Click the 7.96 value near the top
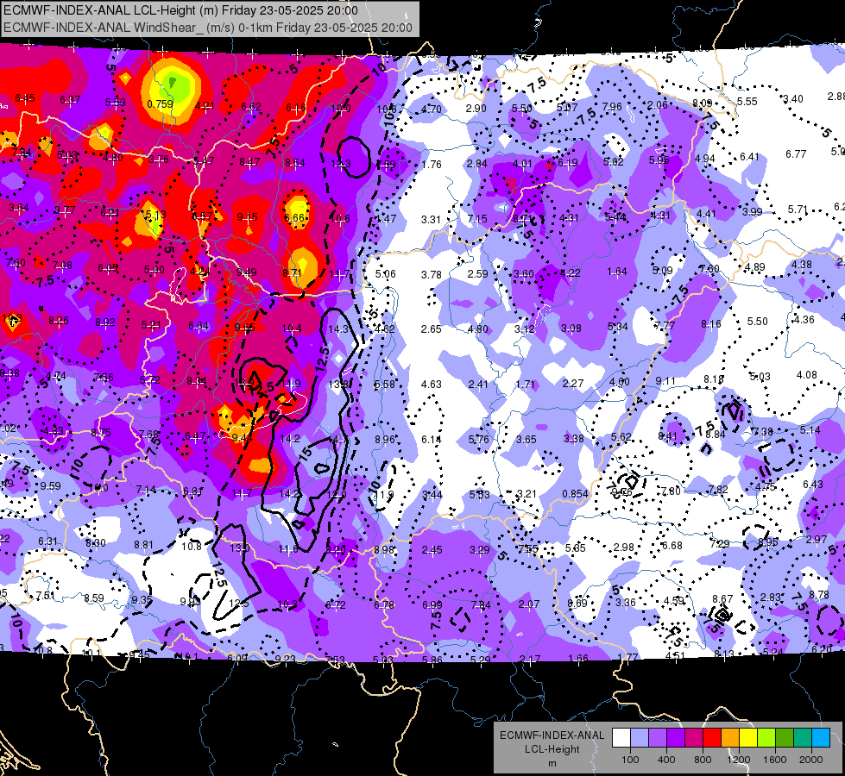The height and width of the screenshot is (776, 845). click(x=612, y=107)
